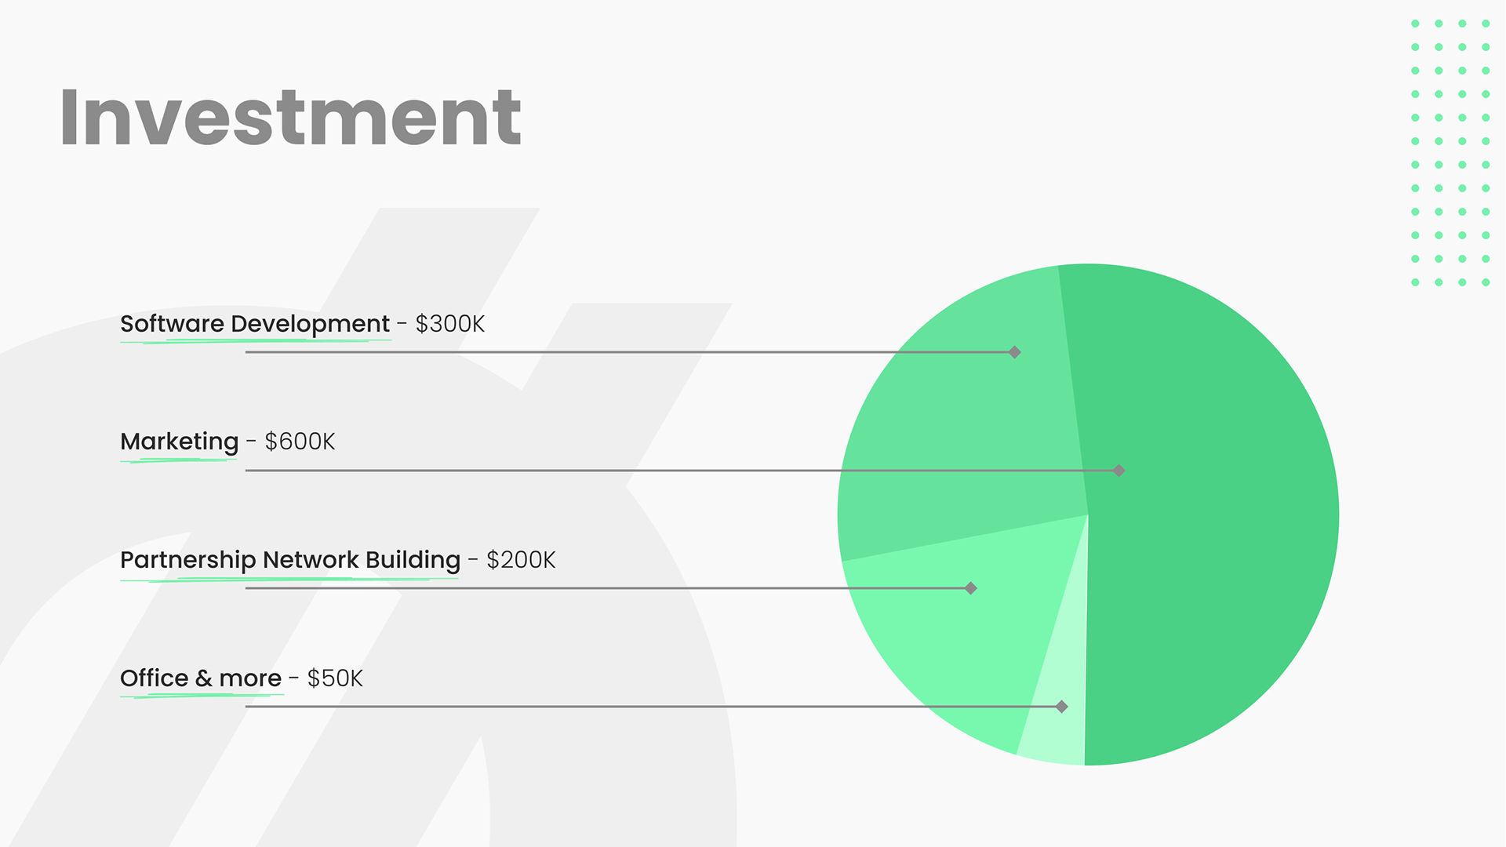The image size is (1506, 847).
Task: Click the $600K amount text
Action: [x=300, y=442]
